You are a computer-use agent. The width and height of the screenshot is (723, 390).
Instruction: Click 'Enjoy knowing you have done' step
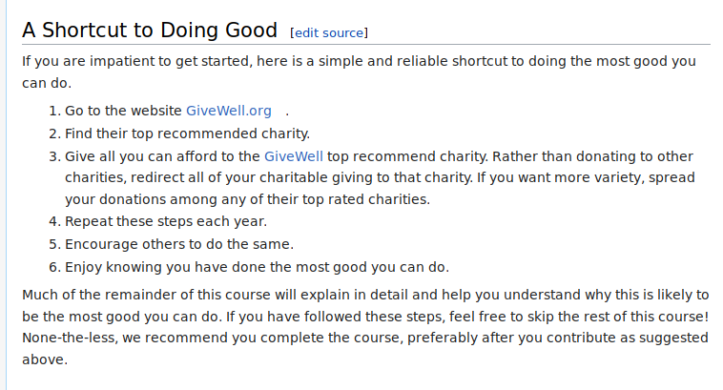tap(257, 266)
